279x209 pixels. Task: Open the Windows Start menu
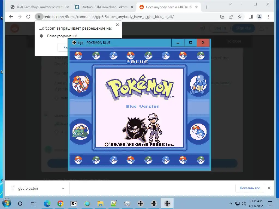tap(7, 204)
